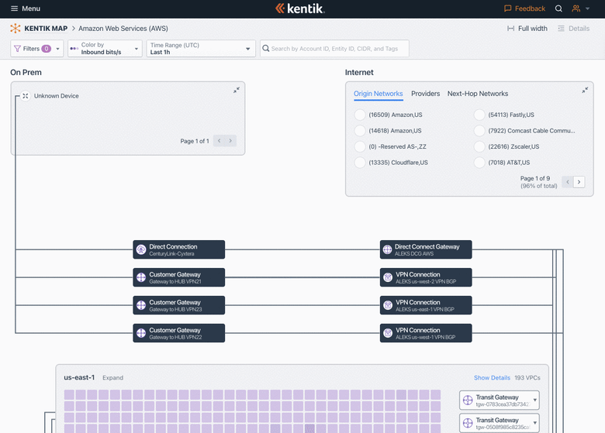Select the (22616) Zscaler,US circle

coord(479,146)
